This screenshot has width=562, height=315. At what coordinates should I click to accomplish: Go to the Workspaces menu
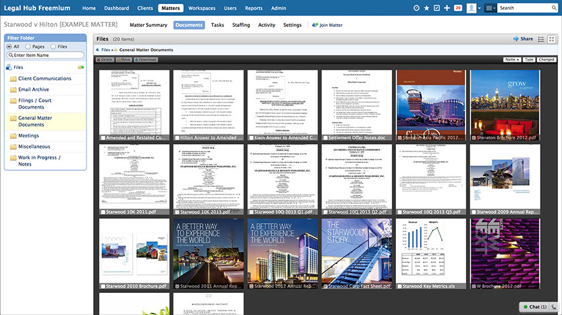click(x=202, y=8)
